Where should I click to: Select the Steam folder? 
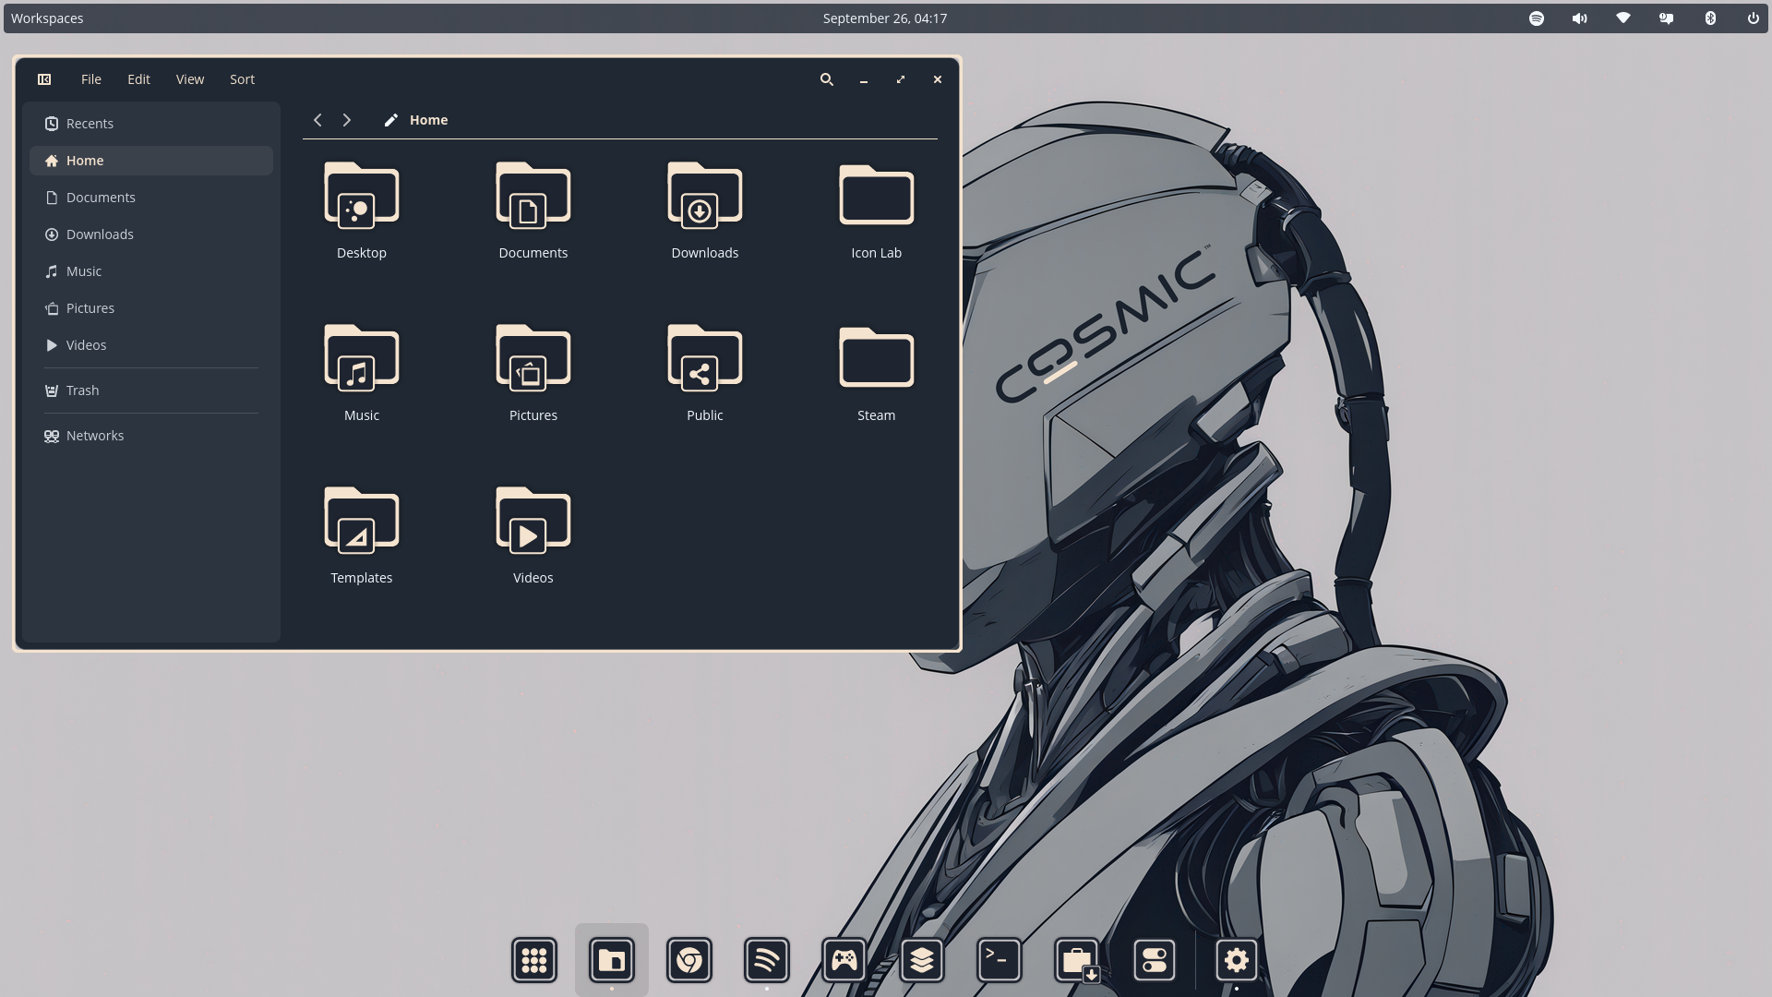click(x=876, y=359)
